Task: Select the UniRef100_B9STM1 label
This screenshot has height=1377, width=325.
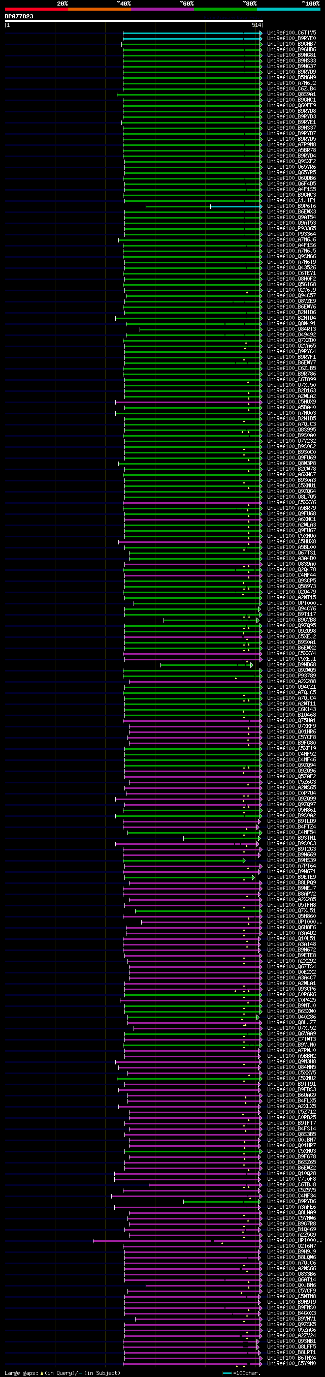Action: 291,838
